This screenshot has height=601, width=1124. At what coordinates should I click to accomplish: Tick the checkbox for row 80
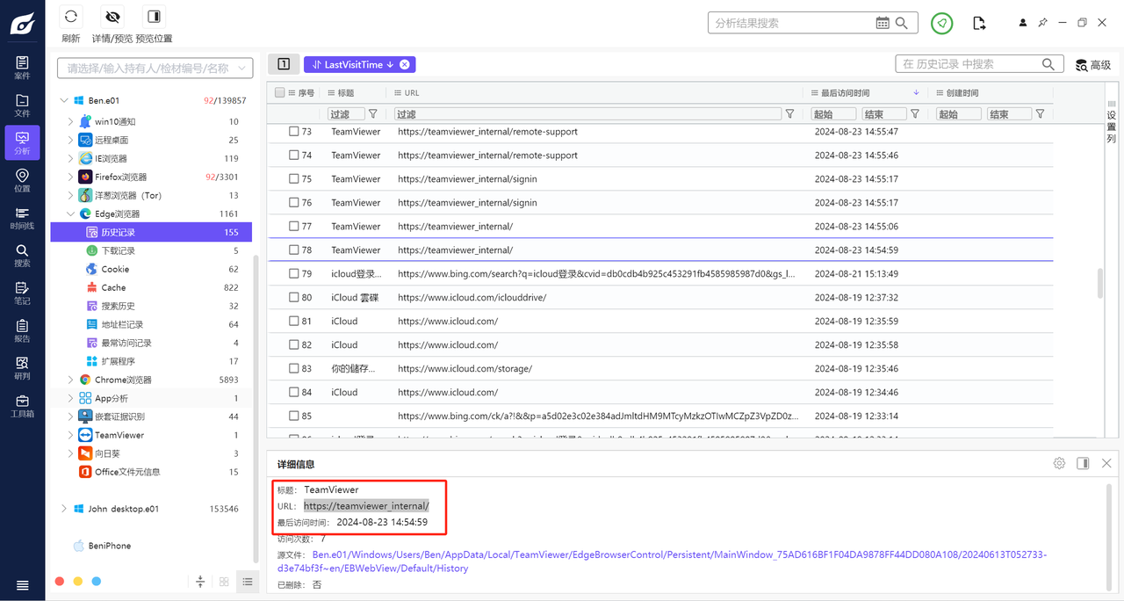click(294, 298)
